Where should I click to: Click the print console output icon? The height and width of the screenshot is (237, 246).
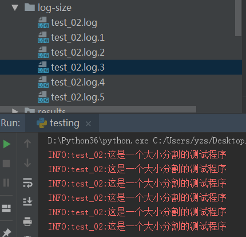tap(27, 222)
